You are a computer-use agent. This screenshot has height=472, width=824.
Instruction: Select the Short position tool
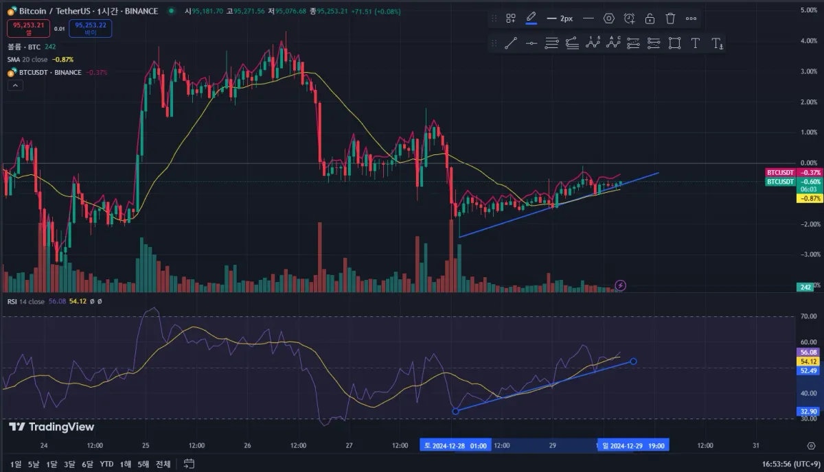[x=654, y=43]
